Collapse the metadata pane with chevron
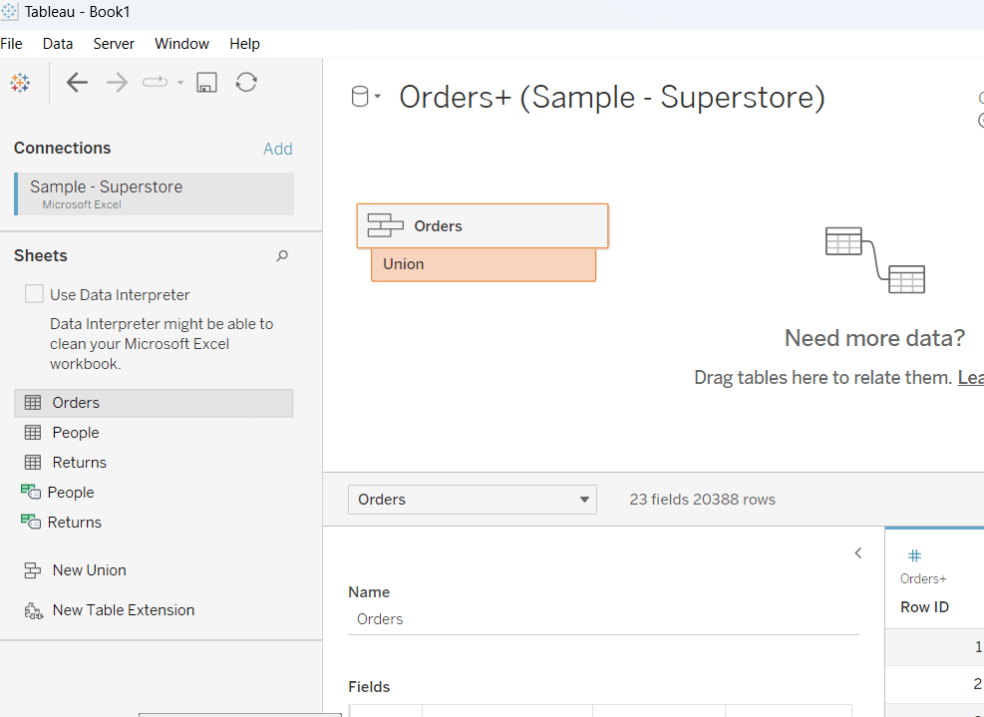 (x=858, y=552)
